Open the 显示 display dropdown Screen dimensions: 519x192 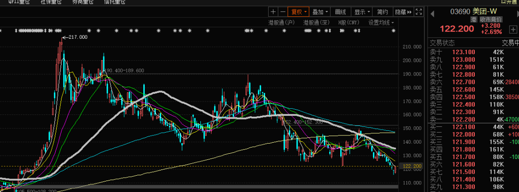tap(362, 11)
